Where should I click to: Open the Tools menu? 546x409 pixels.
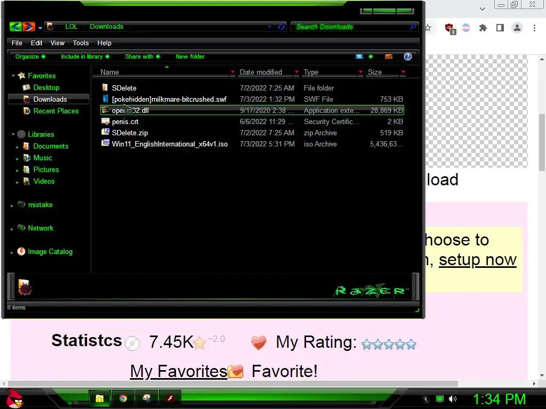(x=81, y=43)
